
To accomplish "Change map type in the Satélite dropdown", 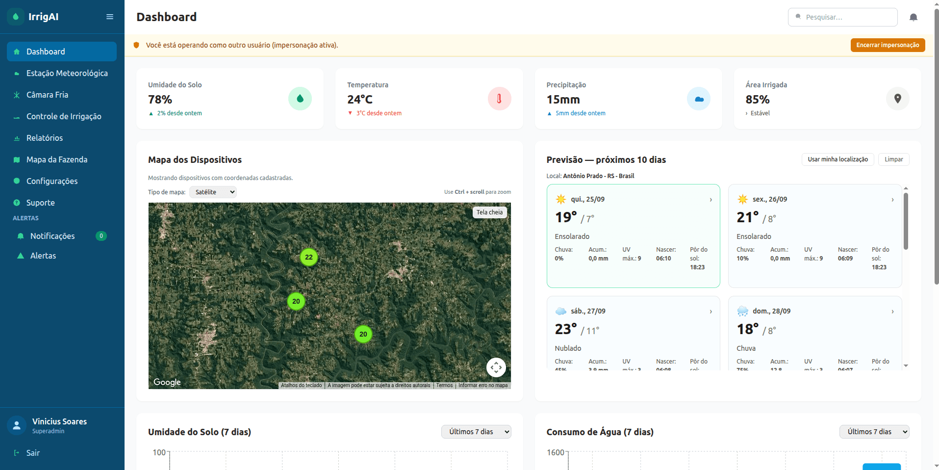I will click(212, 192).
